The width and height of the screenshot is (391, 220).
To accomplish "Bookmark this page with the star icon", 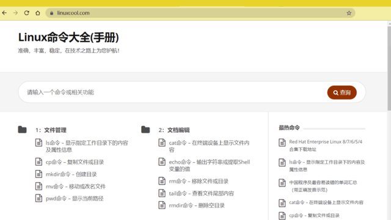I will coord(349,13).
